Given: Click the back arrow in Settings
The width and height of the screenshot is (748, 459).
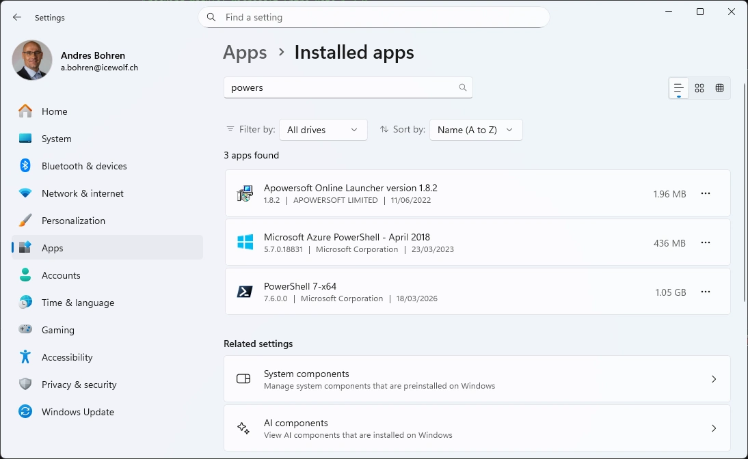Looking at the screenshot, I should click(17, 17).
